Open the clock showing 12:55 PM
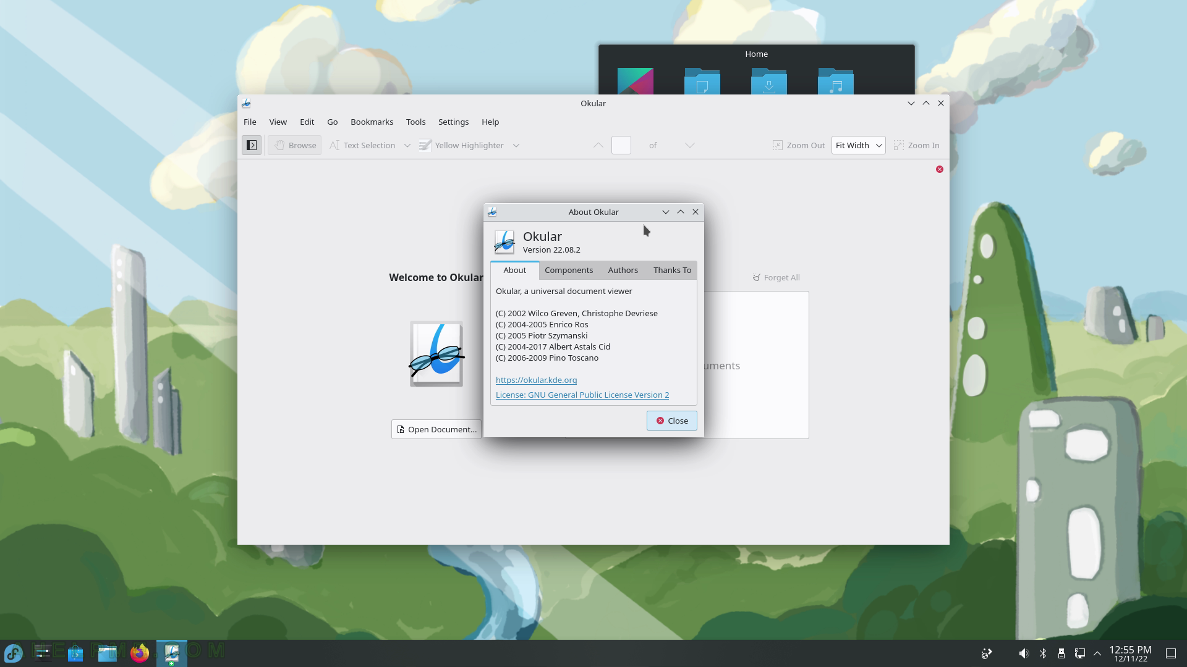 [1130, 653]
